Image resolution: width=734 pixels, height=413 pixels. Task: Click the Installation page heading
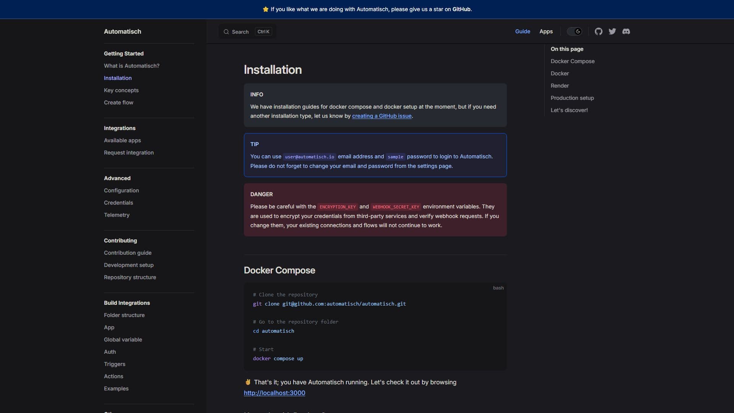coord(273,70)
